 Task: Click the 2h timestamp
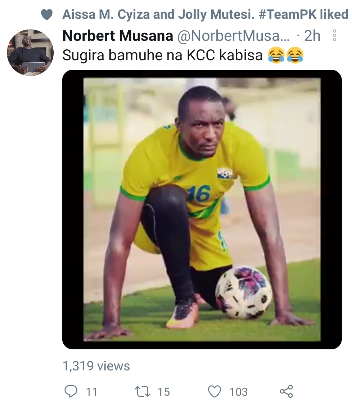tap(312, 36)
